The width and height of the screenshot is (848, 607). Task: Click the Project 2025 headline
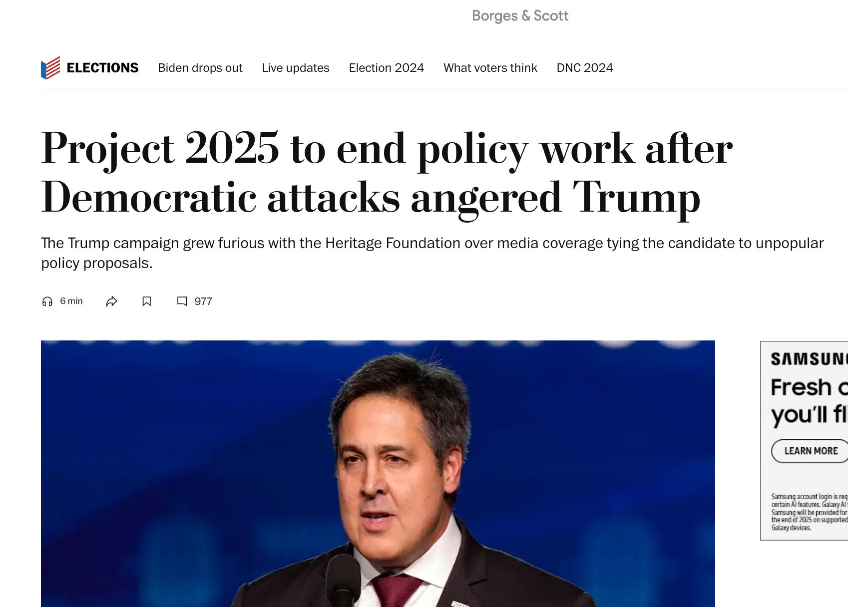[387, 173]
